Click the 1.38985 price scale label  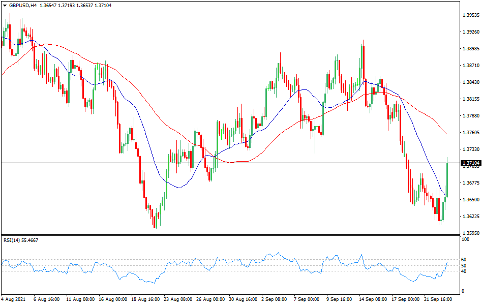[471, 49]
